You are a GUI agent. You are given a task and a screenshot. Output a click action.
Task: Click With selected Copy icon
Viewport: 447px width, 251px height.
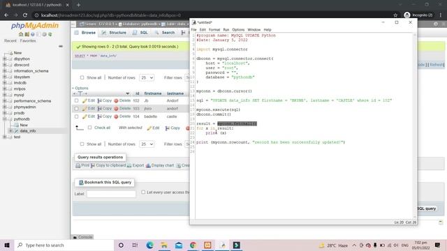pos(168,128)
